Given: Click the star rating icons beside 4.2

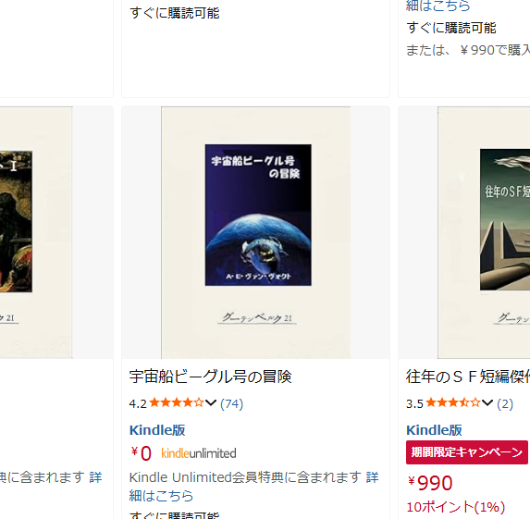Looking at the screenshot, I should 177,402.
